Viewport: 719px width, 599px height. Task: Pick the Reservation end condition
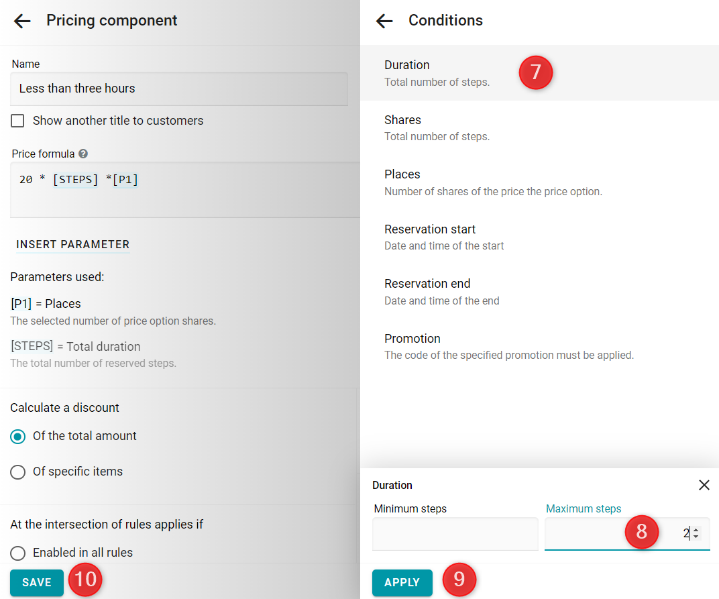[x=539, y=292]
